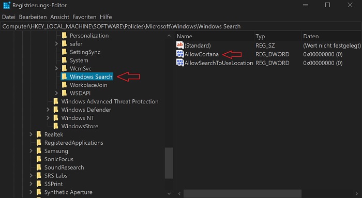
Task: Select the Windows Search key label
Action: tap(91, 77)
